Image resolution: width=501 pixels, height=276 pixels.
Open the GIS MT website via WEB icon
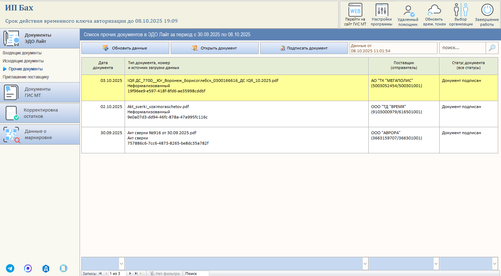pos(355,10)
